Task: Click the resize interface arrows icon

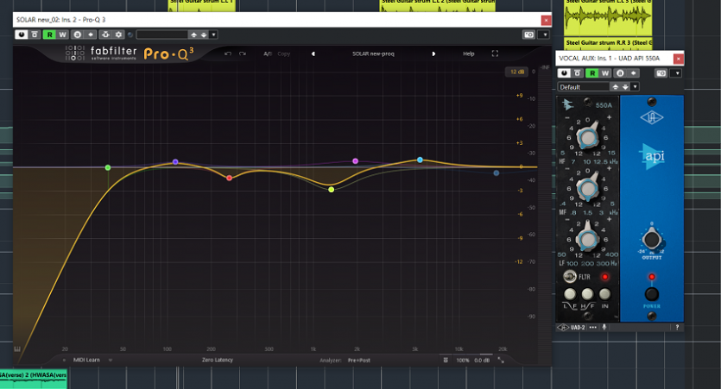Action: click(501, 360)
